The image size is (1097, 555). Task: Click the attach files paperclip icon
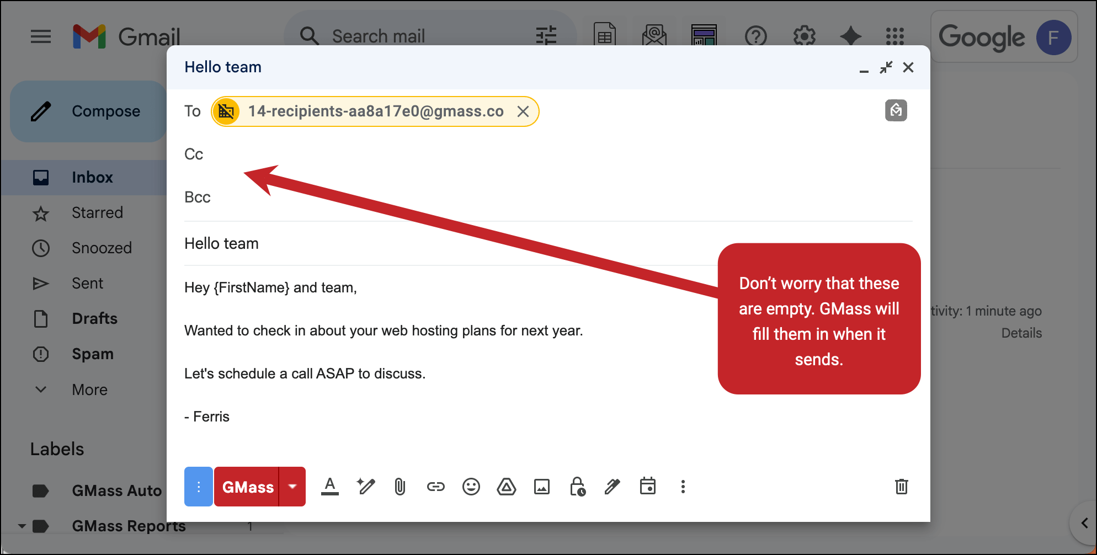pos(400,487)
